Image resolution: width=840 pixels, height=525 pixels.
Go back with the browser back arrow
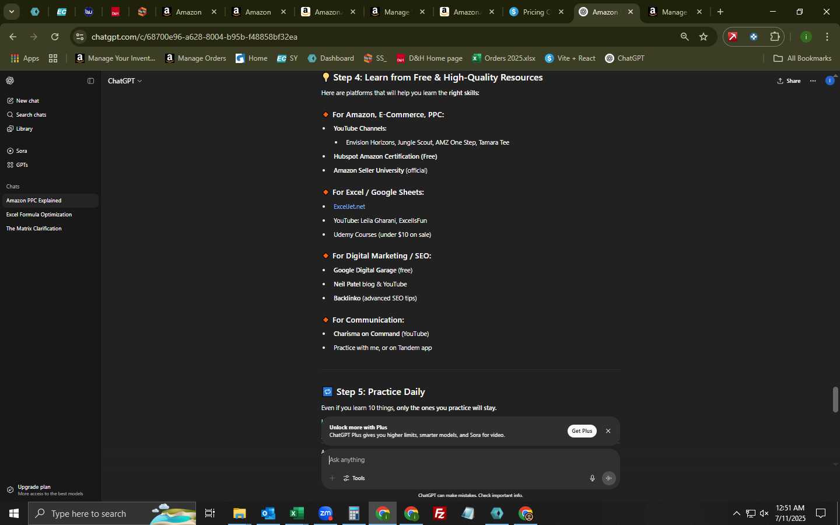pyautogui.click(x=13, y=37)
